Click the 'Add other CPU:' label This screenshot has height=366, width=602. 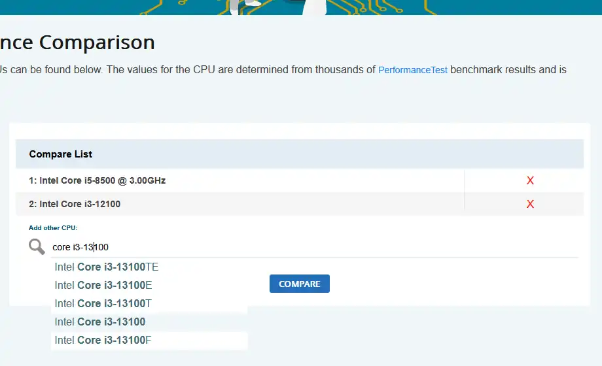tap(53, 228)
